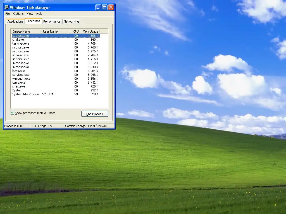Click the End Process button
The width and height of the screenshot is (286, 214).
pos(95,114)
